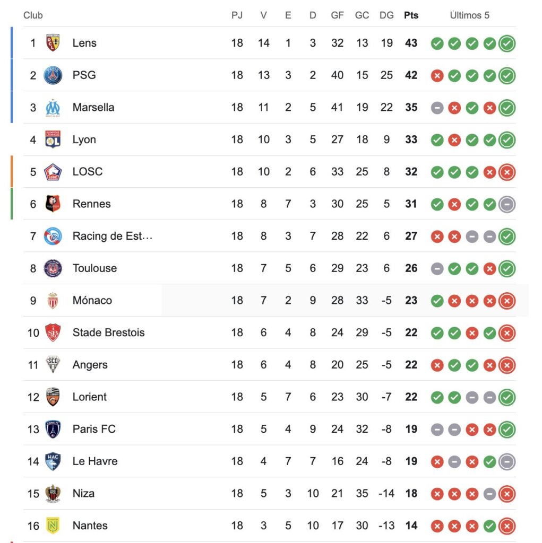Image resolution: width=542 pixels, height=543 pixels.
Task: Click the Rennes club logo
Action: click(53, 204)
